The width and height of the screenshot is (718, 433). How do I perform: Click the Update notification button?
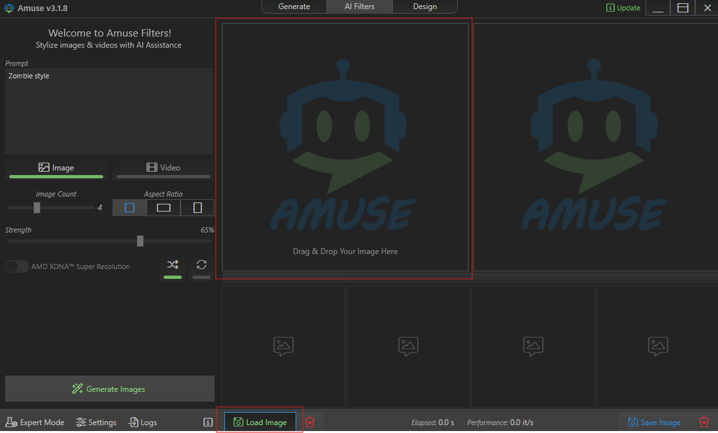pyautogui.click(x=623, y=8)
